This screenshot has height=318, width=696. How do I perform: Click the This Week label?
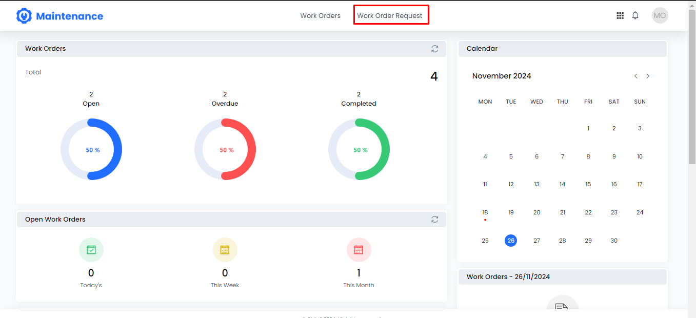tap(225, 285)
